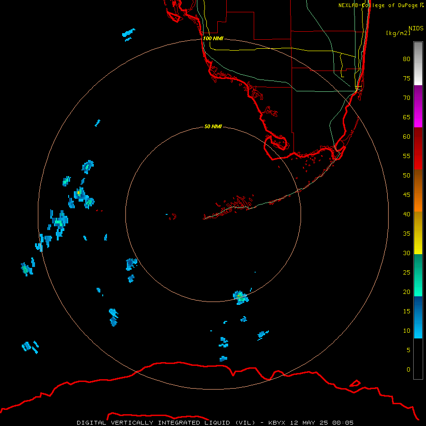Click the 30 value on the color scale

[x=407, y=253]
